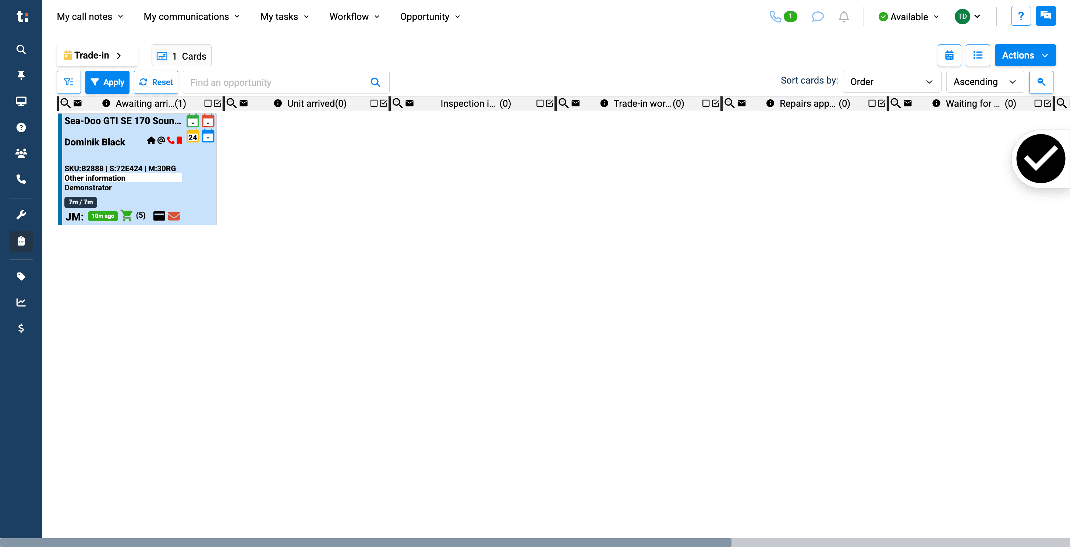
Task: Click the wrench tools sidebar icon
Action: click(x=21, y=215)
